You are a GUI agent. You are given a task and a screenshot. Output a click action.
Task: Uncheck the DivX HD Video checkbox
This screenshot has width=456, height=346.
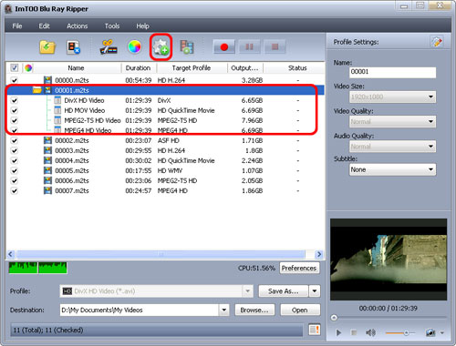[15, 100]
